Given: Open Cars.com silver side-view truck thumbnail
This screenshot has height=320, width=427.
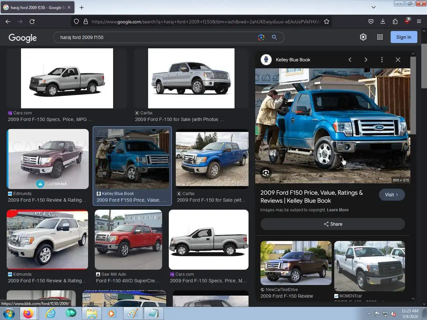Looking at the screenshot, I should tap(208, 240).
